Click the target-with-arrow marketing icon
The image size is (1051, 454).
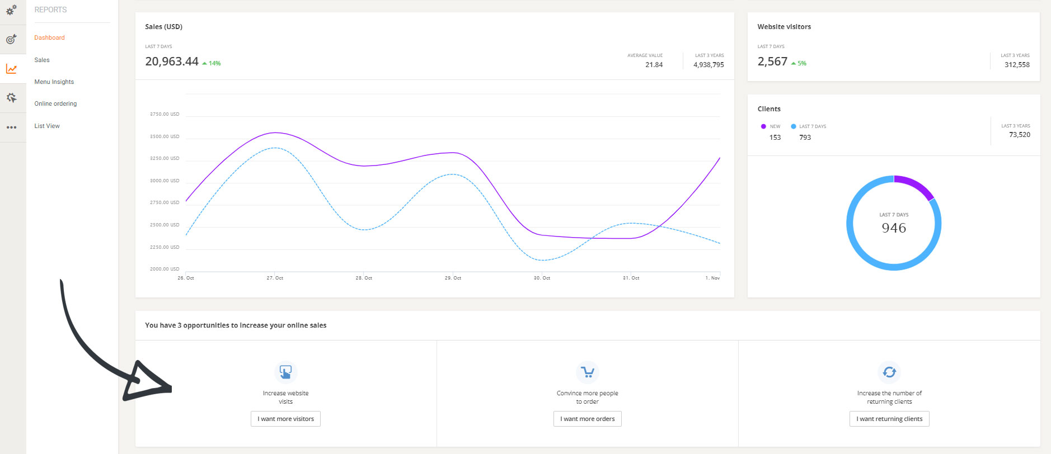(x=11, y=39)
